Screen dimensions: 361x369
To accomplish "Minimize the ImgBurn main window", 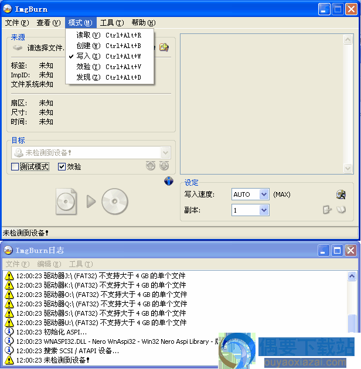I will [x=324, y=9].
